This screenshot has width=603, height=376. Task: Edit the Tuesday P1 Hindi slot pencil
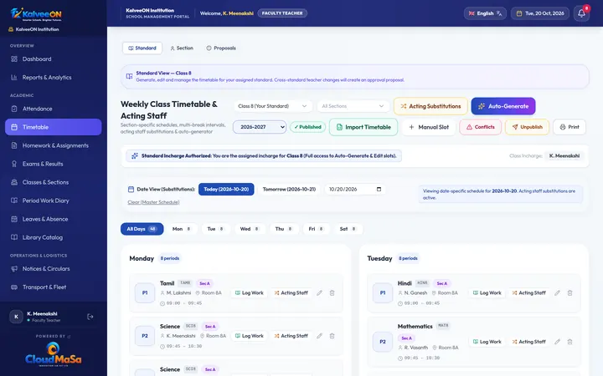(557, 292)
